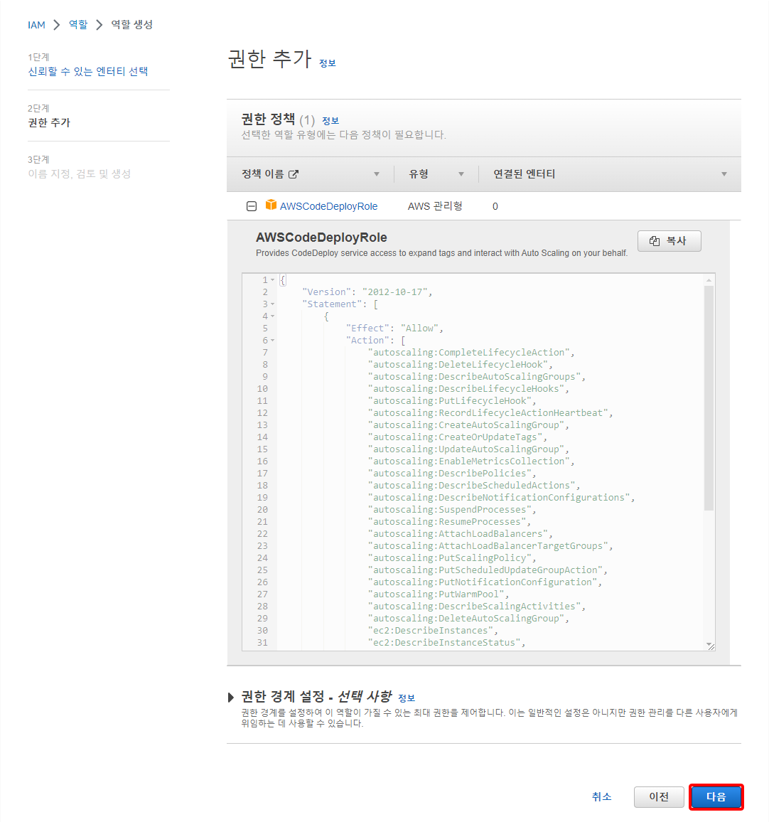Expand 권한 경계 설정 section triangle
Viewport: 769px width, 822px height.
point(231,698)
